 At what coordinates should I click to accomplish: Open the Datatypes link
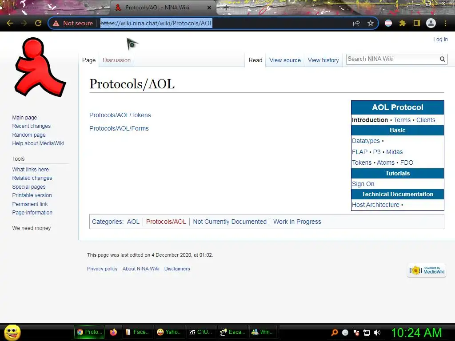tap(366, 141)
